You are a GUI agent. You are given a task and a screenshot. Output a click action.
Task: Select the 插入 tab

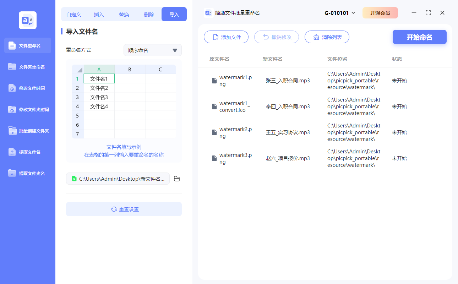pyautogui.click(x=98, y=14)
